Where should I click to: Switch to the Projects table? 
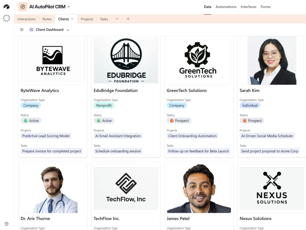[x=87, y=19]
